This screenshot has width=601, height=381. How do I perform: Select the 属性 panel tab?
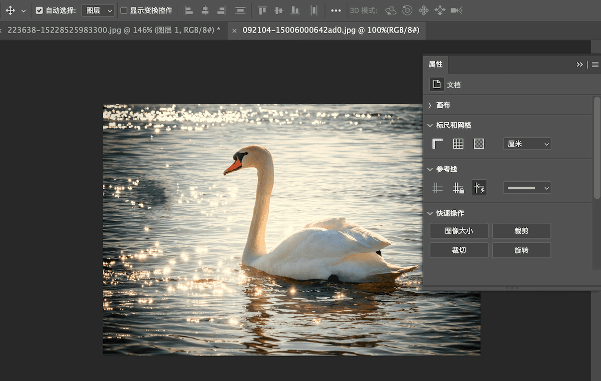436,65
